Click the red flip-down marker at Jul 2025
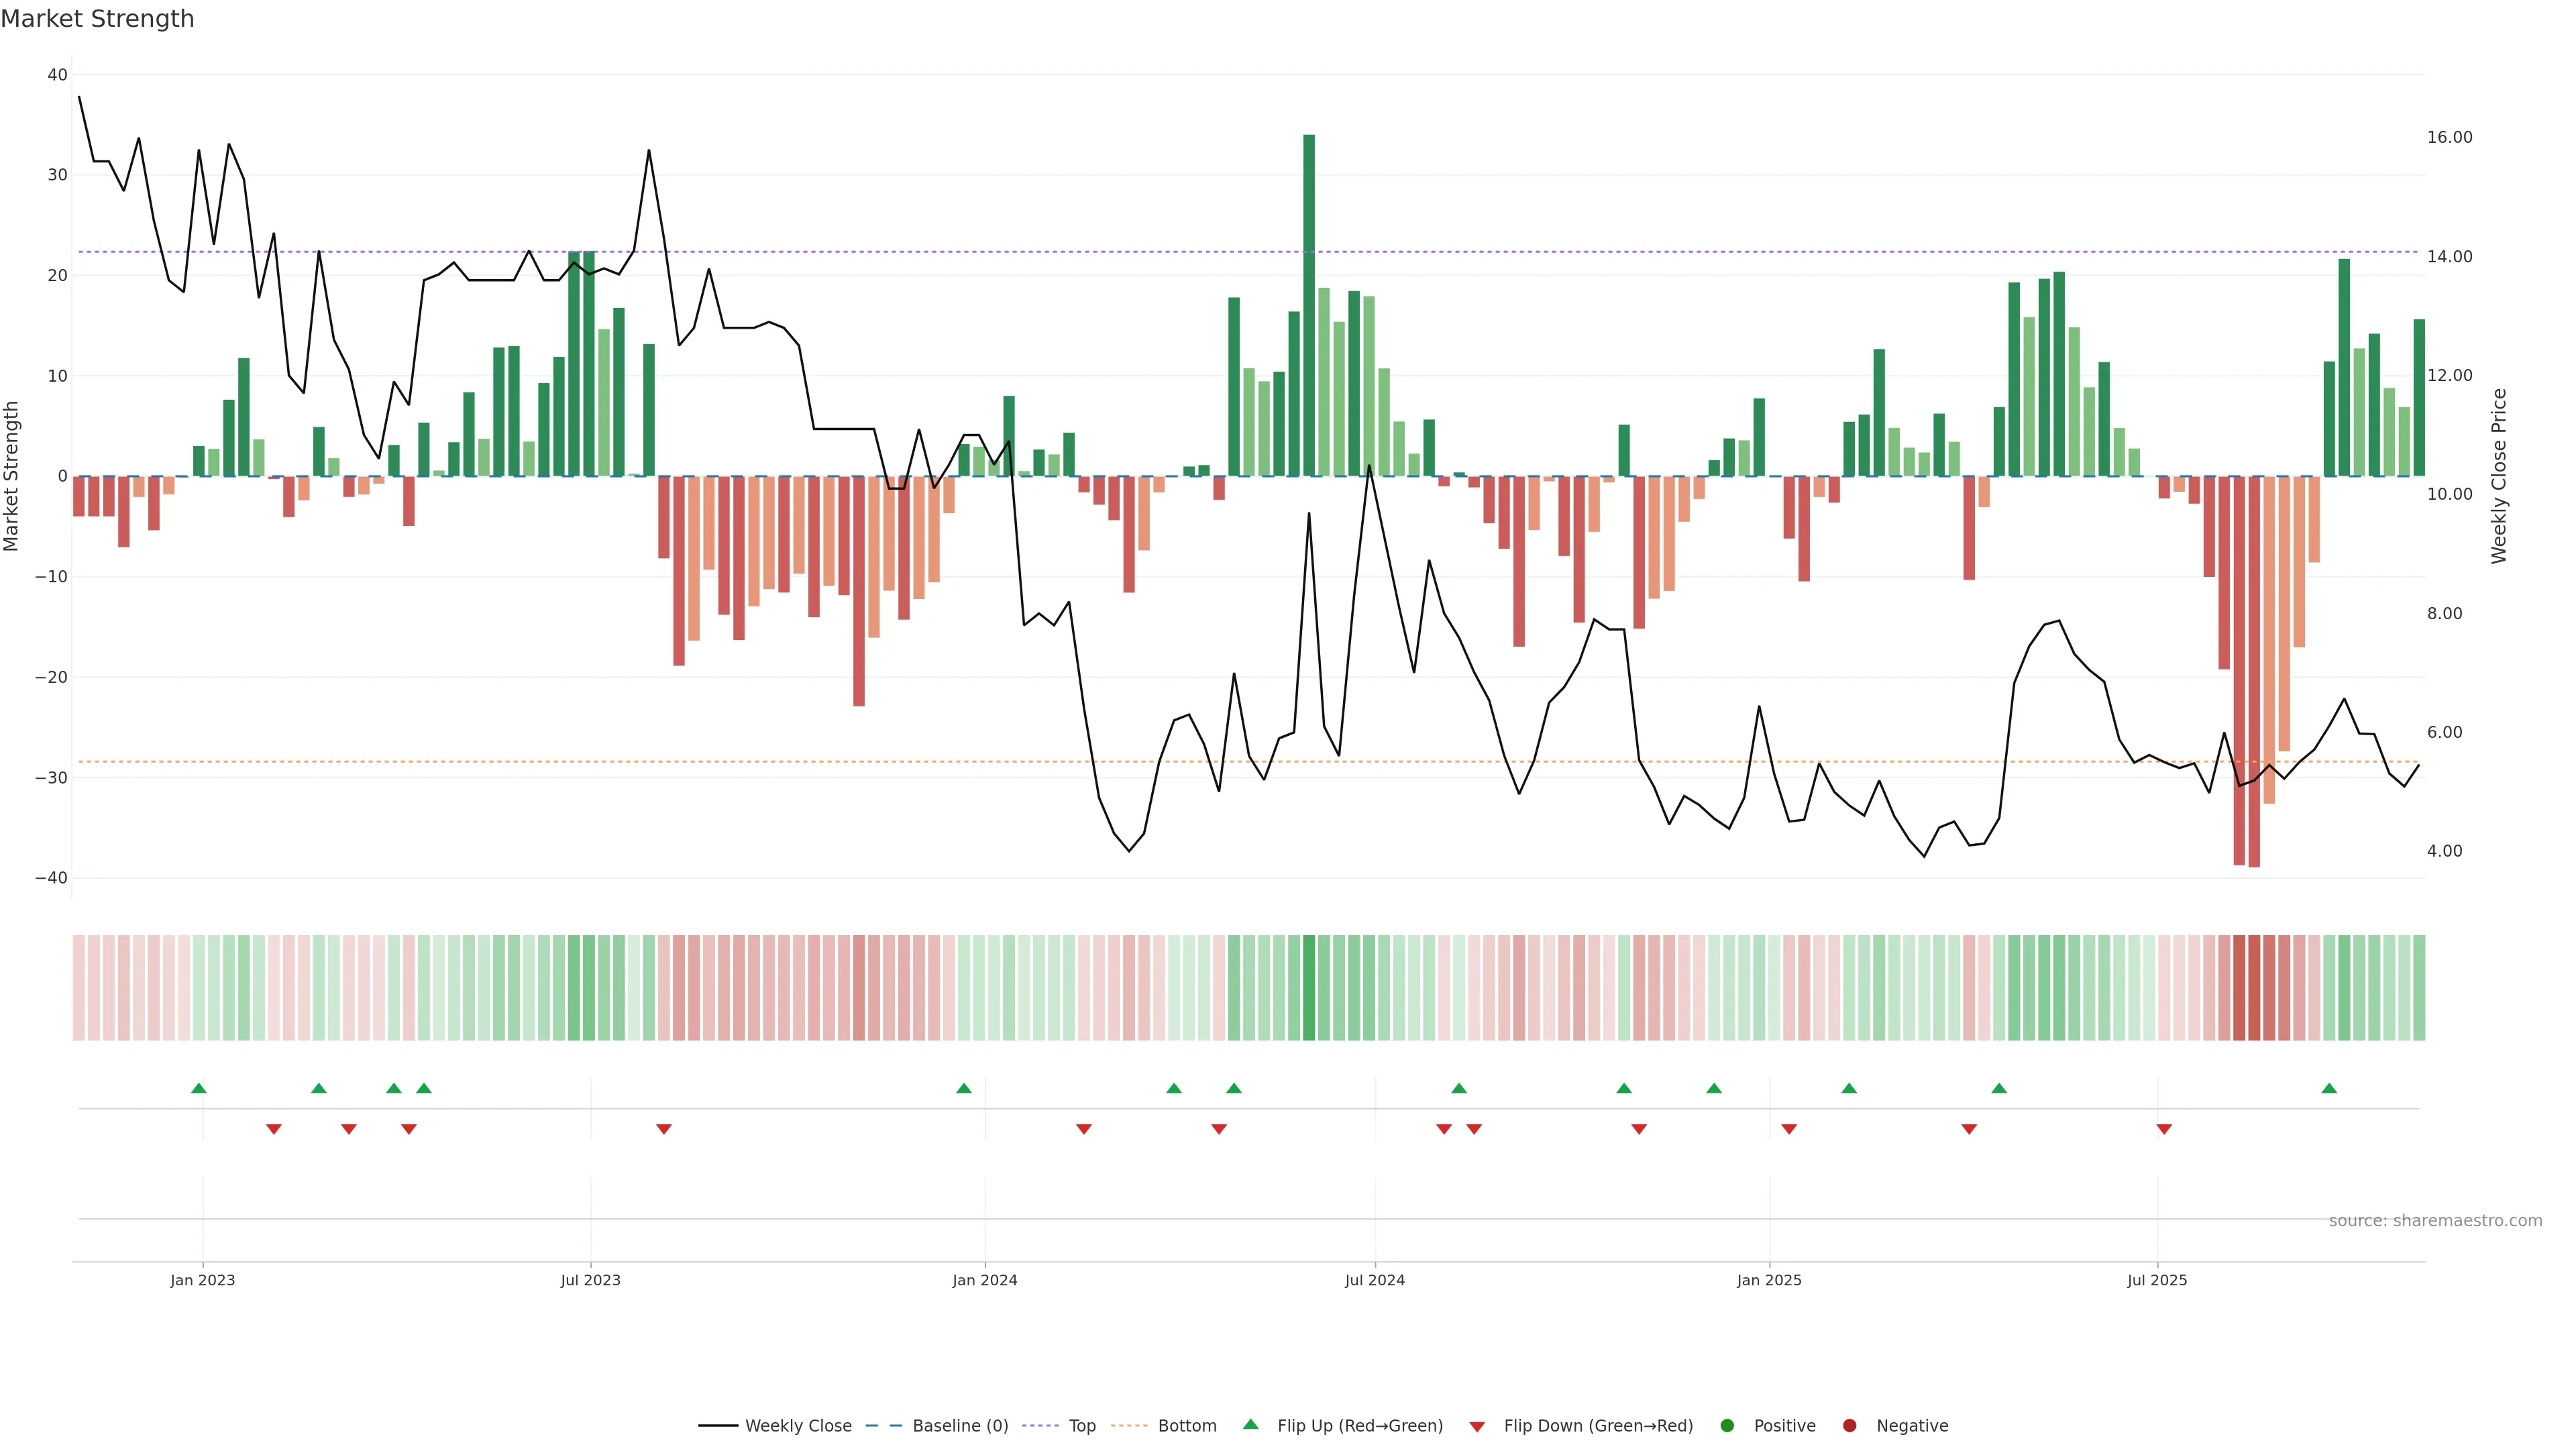Viewport: 2576px width, 1449px height. tap(2164, 1129)
